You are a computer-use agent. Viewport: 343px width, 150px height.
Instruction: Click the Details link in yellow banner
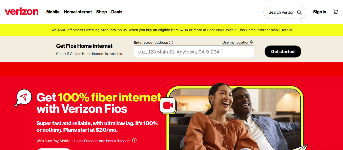tap(286, 30)
